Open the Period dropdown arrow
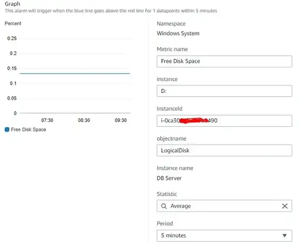The image size is (300, 247). pos(284,235)
